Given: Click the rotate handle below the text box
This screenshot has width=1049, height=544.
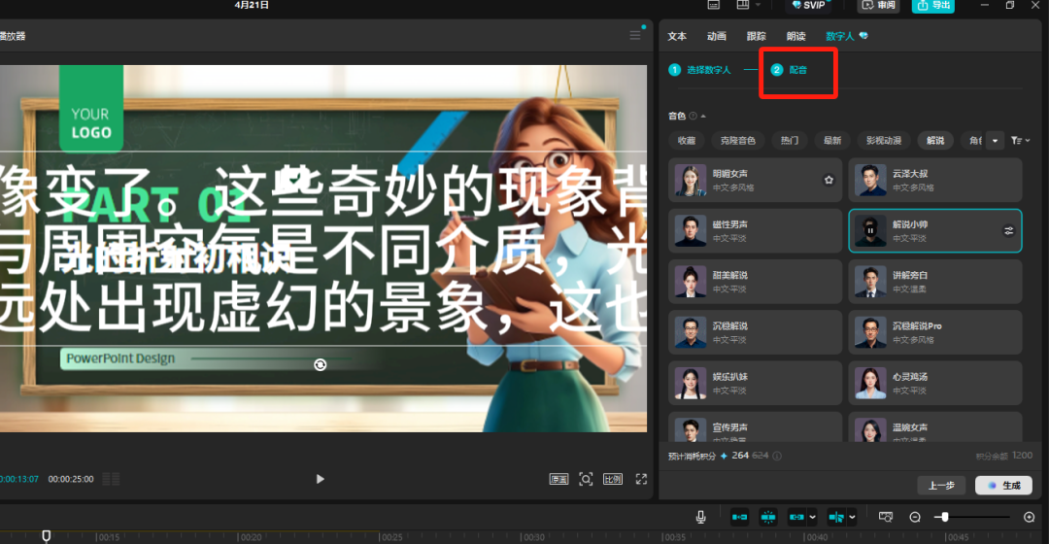Looking at the screenshot, I should (320, 364).
